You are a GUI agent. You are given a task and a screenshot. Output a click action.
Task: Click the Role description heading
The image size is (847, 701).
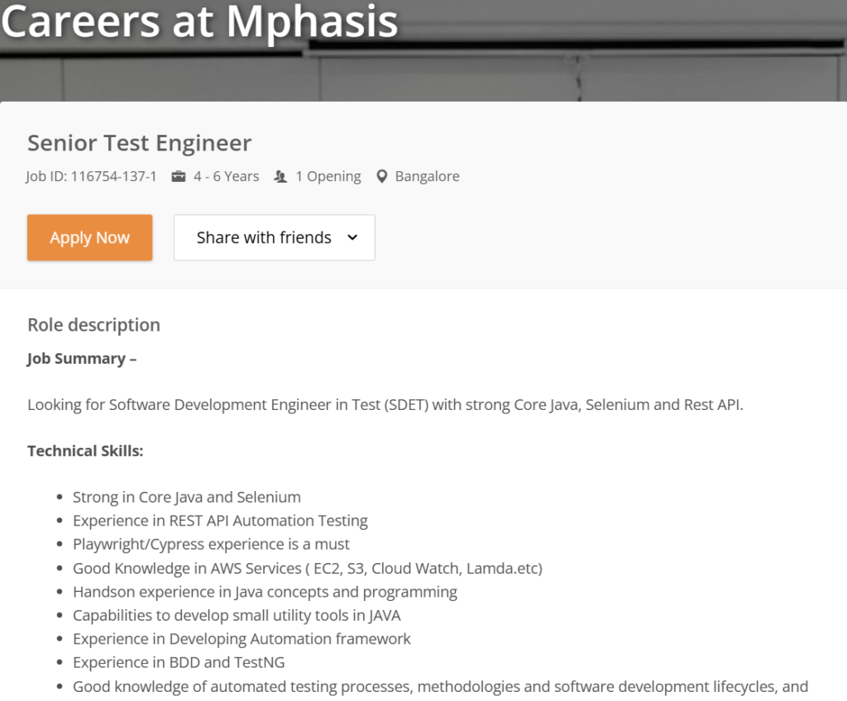pyautogui.click(x=94, y=325)
